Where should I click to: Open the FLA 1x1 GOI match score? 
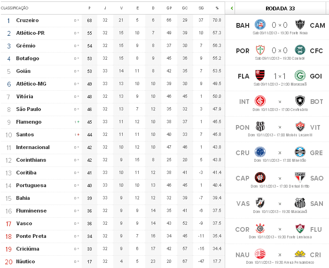[x=280, y=75]
